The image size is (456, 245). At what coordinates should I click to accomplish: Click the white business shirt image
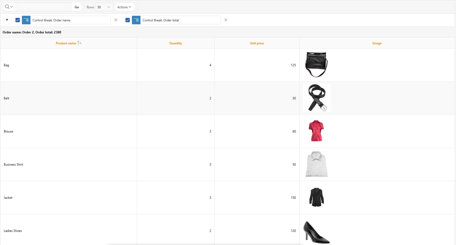click(x=317, y=164)
